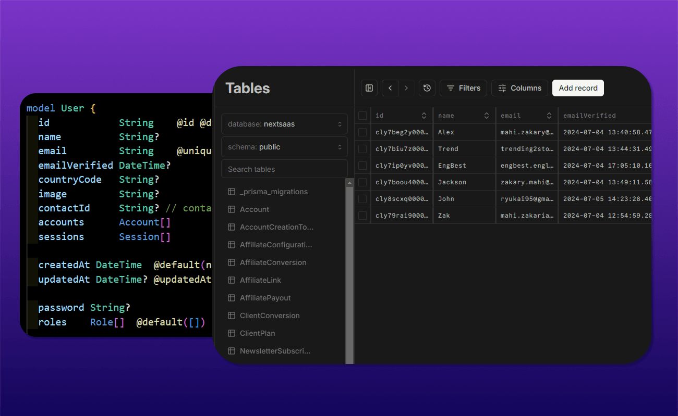
Task: Focus the Search tables field
Action: coord(284,169)
